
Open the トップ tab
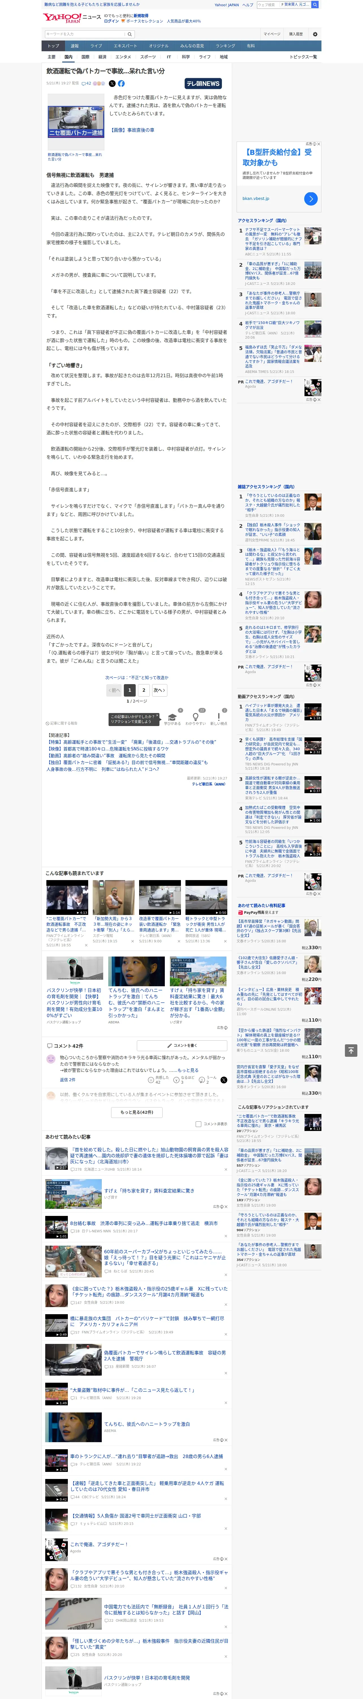pos(53,46)
